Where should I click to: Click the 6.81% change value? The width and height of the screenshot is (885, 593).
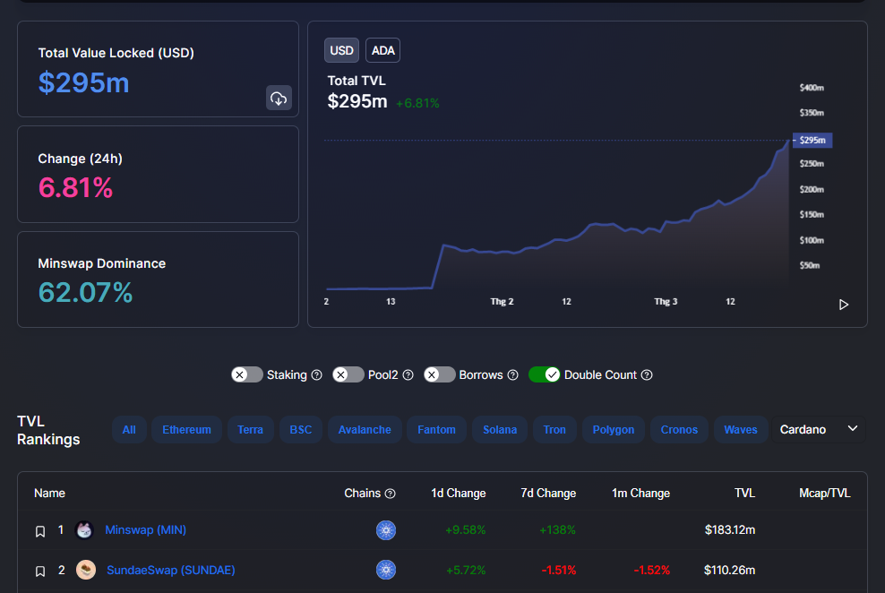(75, 188)
